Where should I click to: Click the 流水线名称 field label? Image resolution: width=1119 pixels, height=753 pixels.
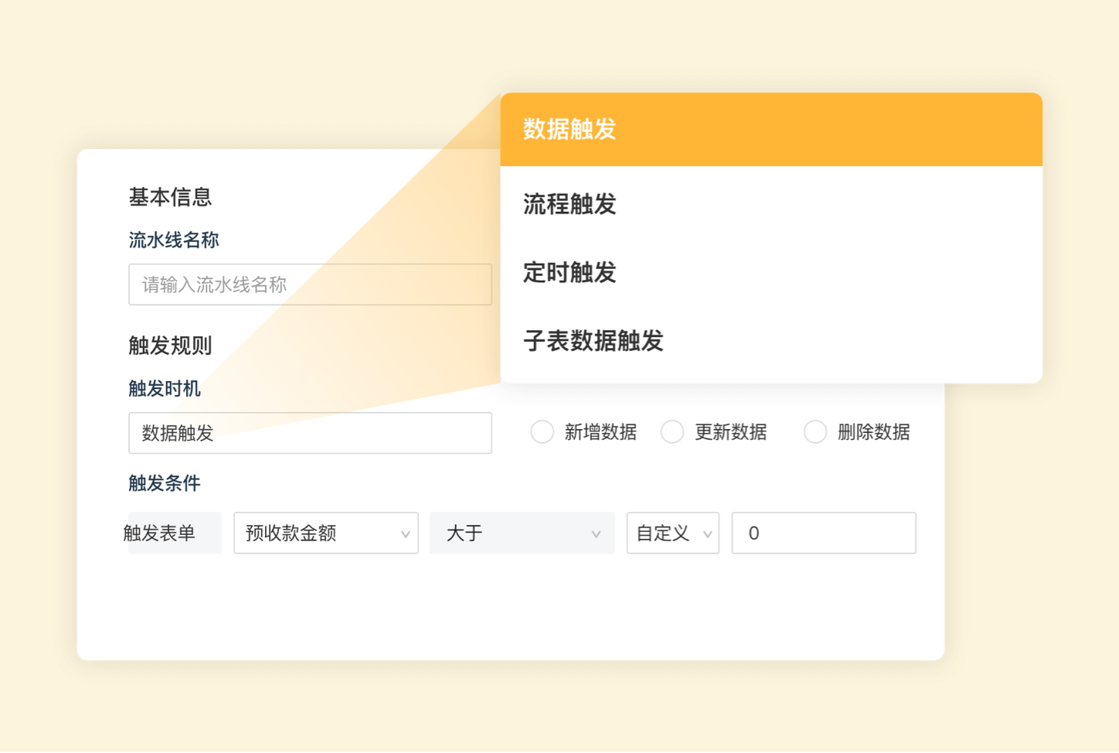(174, 240)
